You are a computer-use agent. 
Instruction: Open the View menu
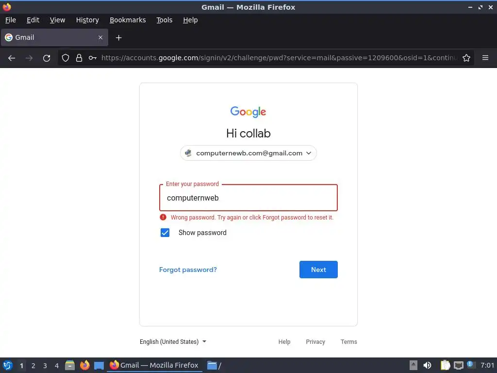[x=57, y=20]
